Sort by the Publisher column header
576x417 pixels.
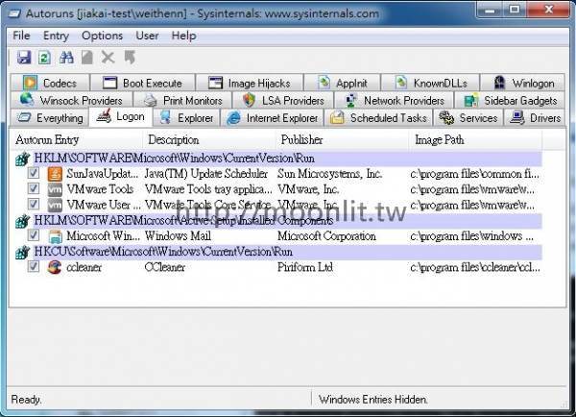301,139
